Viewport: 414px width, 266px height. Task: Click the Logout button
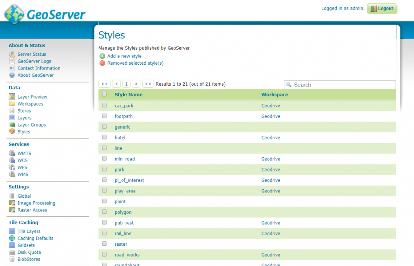pos(382,8)
